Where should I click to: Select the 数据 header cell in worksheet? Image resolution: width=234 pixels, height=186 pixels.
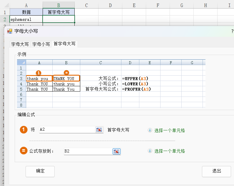point(26,12)
